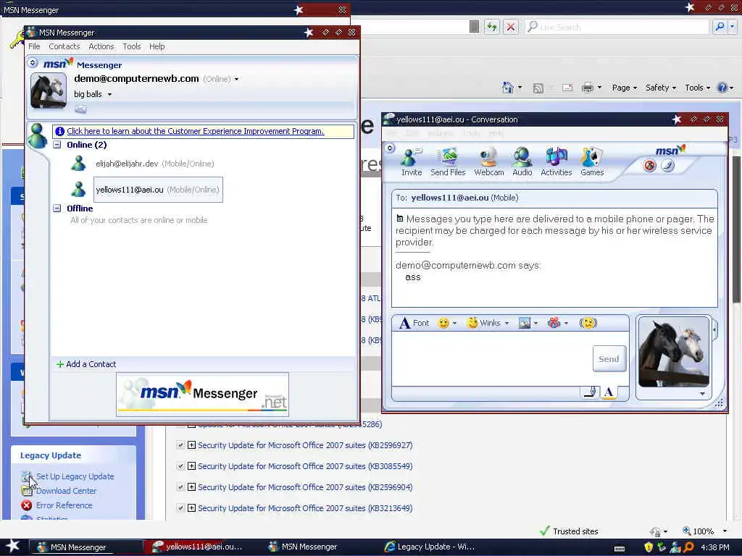742x556 pixels.
Task: Open the Help menu in MSN Messenger
Action: click(157, 46)
